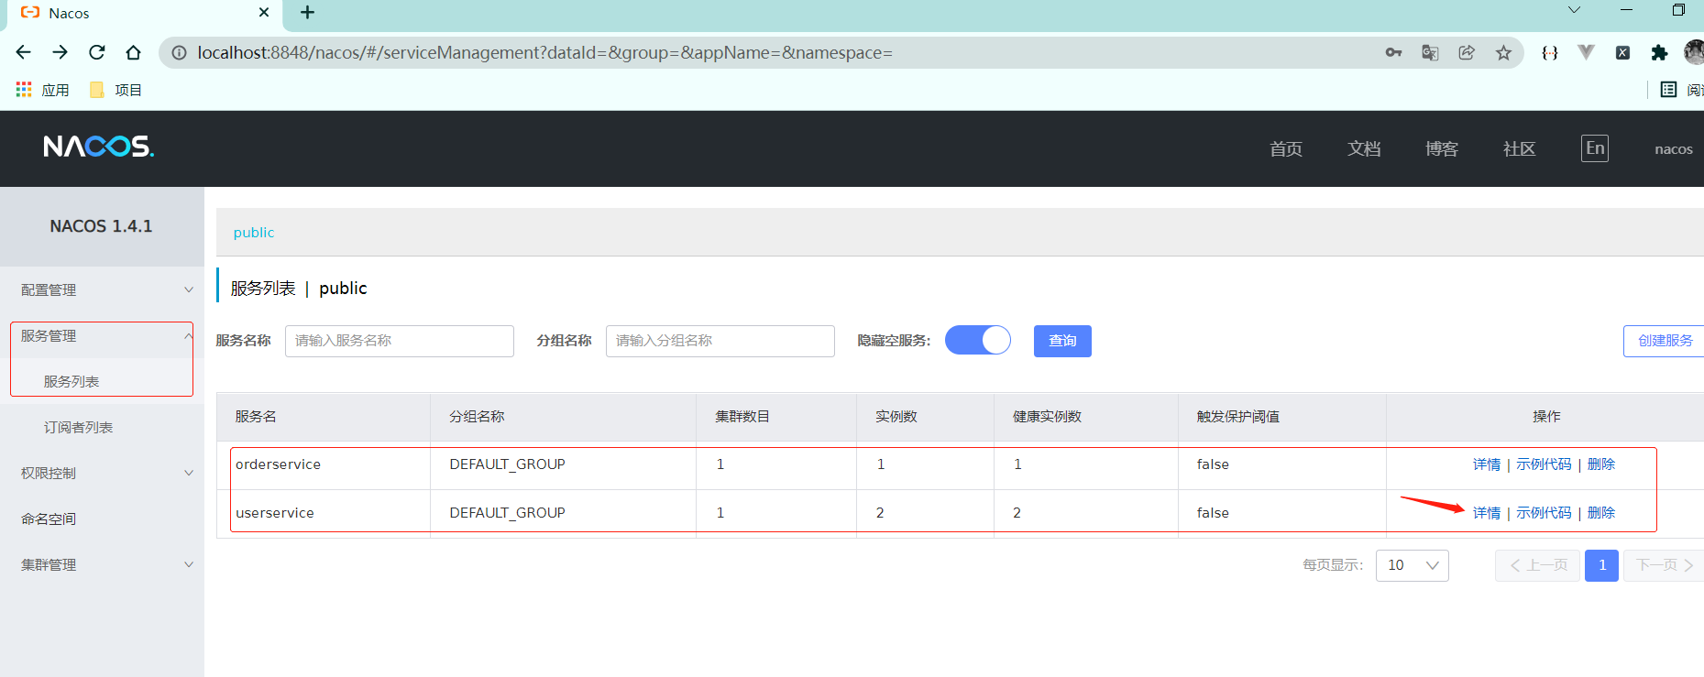Go back to the previous page
Screen dimensions: 1704x677
24,52
